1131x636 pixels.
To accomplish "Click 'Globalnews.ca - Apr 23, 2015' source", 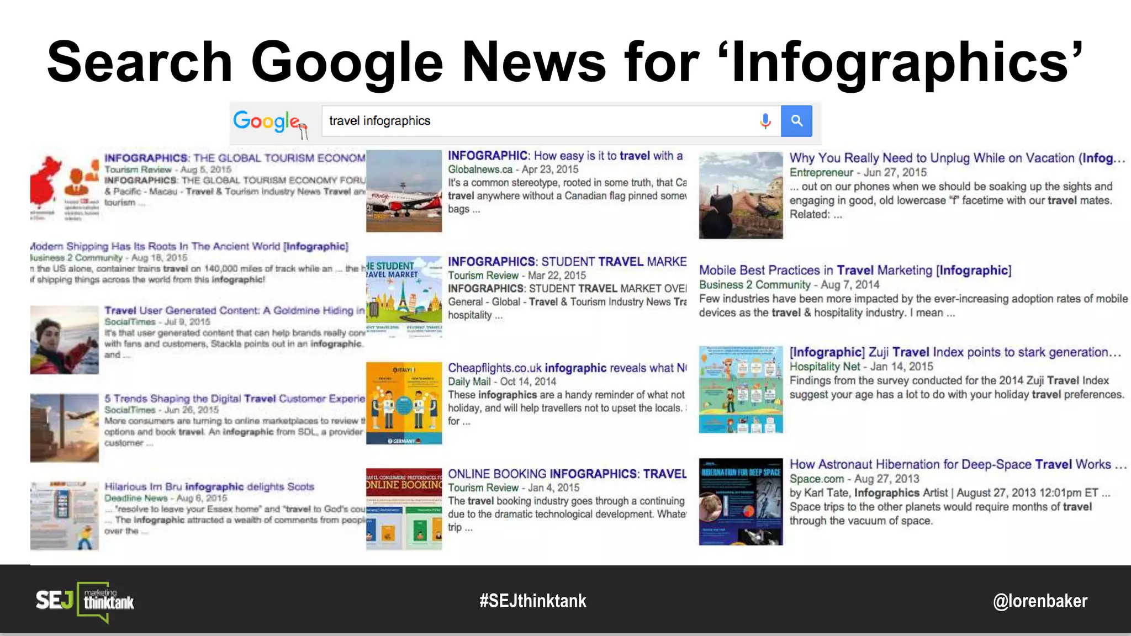I will point(513,169).
